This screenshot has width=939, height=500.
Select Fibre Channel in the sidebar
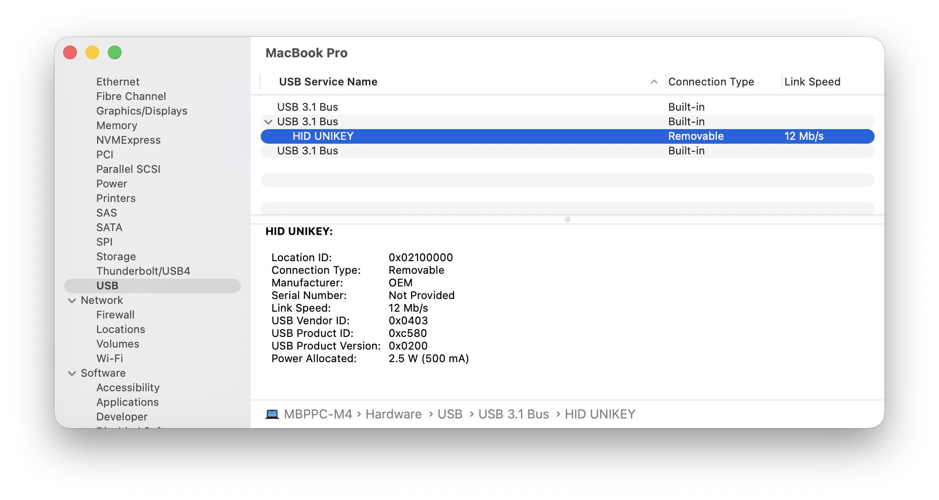pyautogui.click(x=131, y=96)
